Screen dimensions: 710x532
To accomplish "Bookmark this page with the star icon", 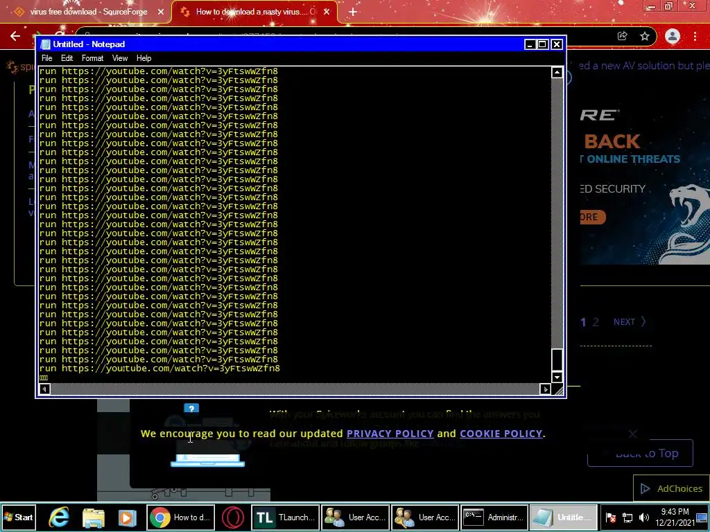I will [x=645, y=36].
